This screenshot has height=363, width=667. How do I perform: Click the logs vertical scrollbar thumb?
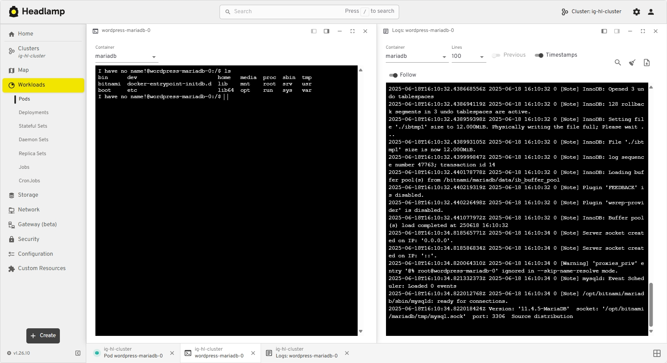click(x=651, y=304)
